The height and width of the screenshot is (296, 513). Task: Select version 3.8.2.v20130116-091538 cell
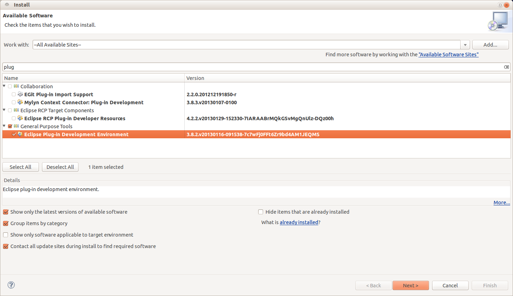tap(253, 134)
